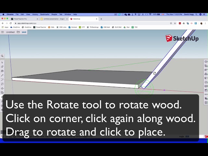Open the Edit menu
208x156 pixels.
click(22, 14)
